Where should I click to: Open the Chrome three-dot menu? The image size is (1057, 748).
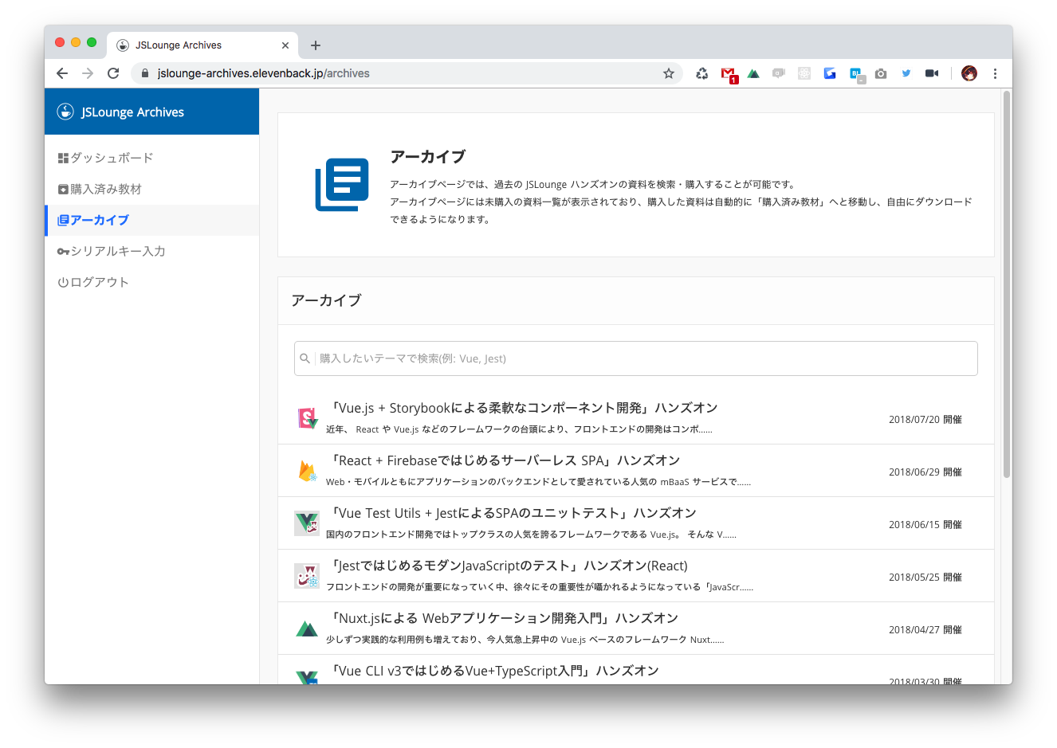click(995, 72)
